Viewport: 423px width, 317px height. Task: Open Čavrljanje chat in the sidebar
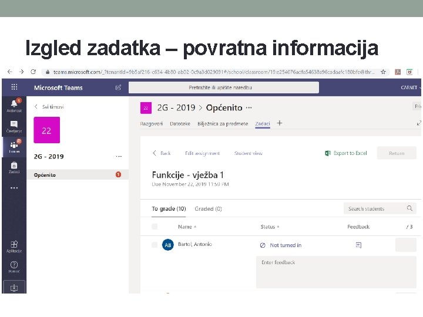point(14,127)
